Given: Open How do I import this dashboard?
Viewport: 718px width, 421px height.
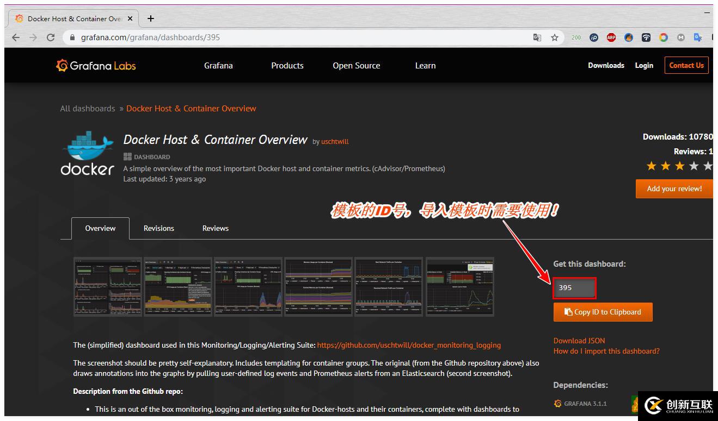Looking at the screenshot, I should pyautogui.click(x=606, y=351).
